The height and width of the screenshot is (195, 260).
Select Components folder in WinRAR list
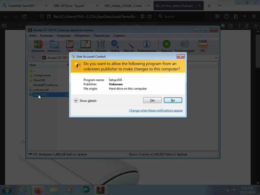pyautogui.click(x=42, y=75)
